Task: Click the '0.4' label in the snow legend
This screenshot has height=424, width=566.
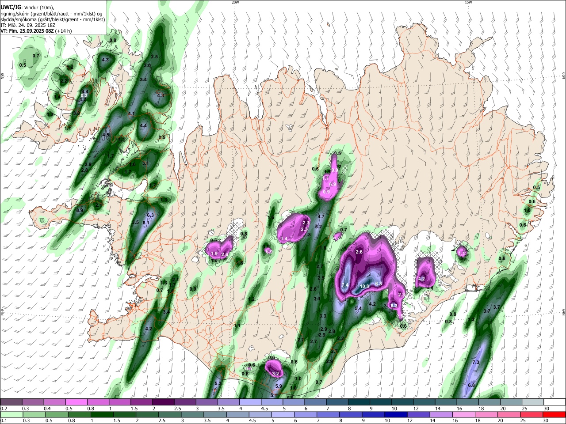Action: (x=47, y=409)
